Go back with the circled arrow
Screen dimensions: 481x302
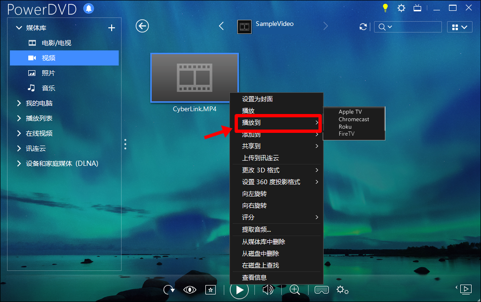[142, 26]
